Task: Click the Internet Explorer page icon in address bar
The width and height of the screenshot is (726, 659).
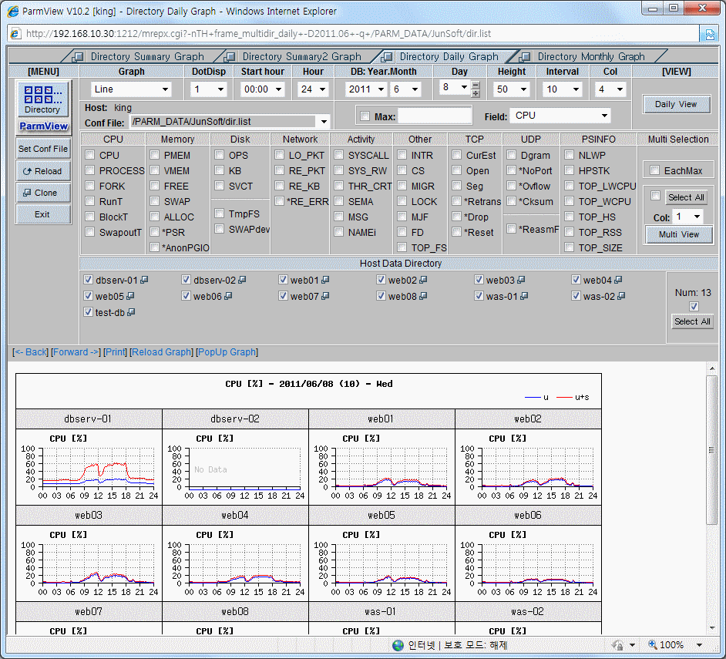Action: (15, 34)
